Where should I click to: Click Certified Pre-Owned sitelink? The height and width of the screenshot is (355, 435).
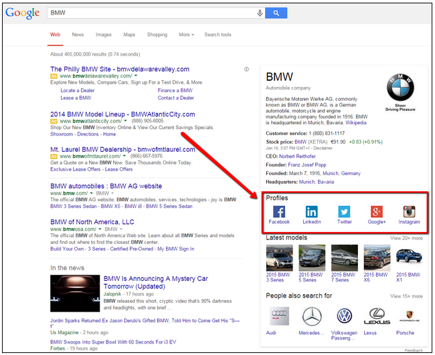tap(131, 249)
